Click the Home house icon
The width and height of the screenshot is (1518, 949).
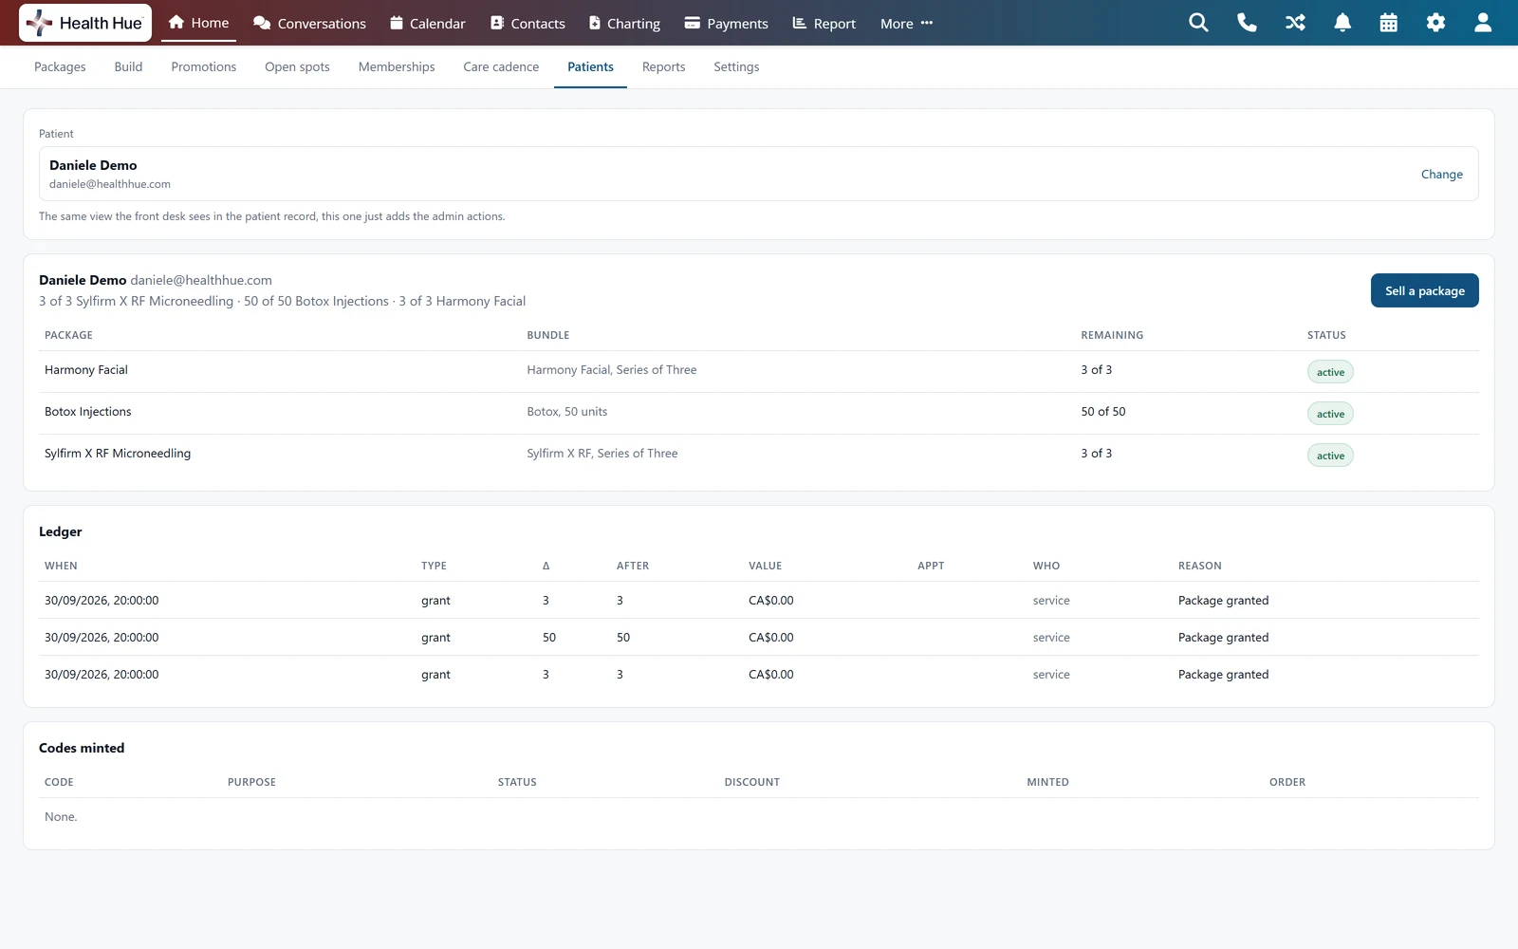tap(176, 22)
